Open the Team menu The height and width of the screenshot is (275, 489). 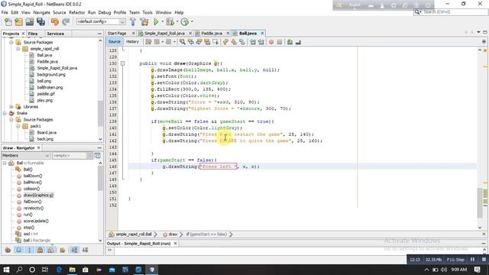click(134, 12)
